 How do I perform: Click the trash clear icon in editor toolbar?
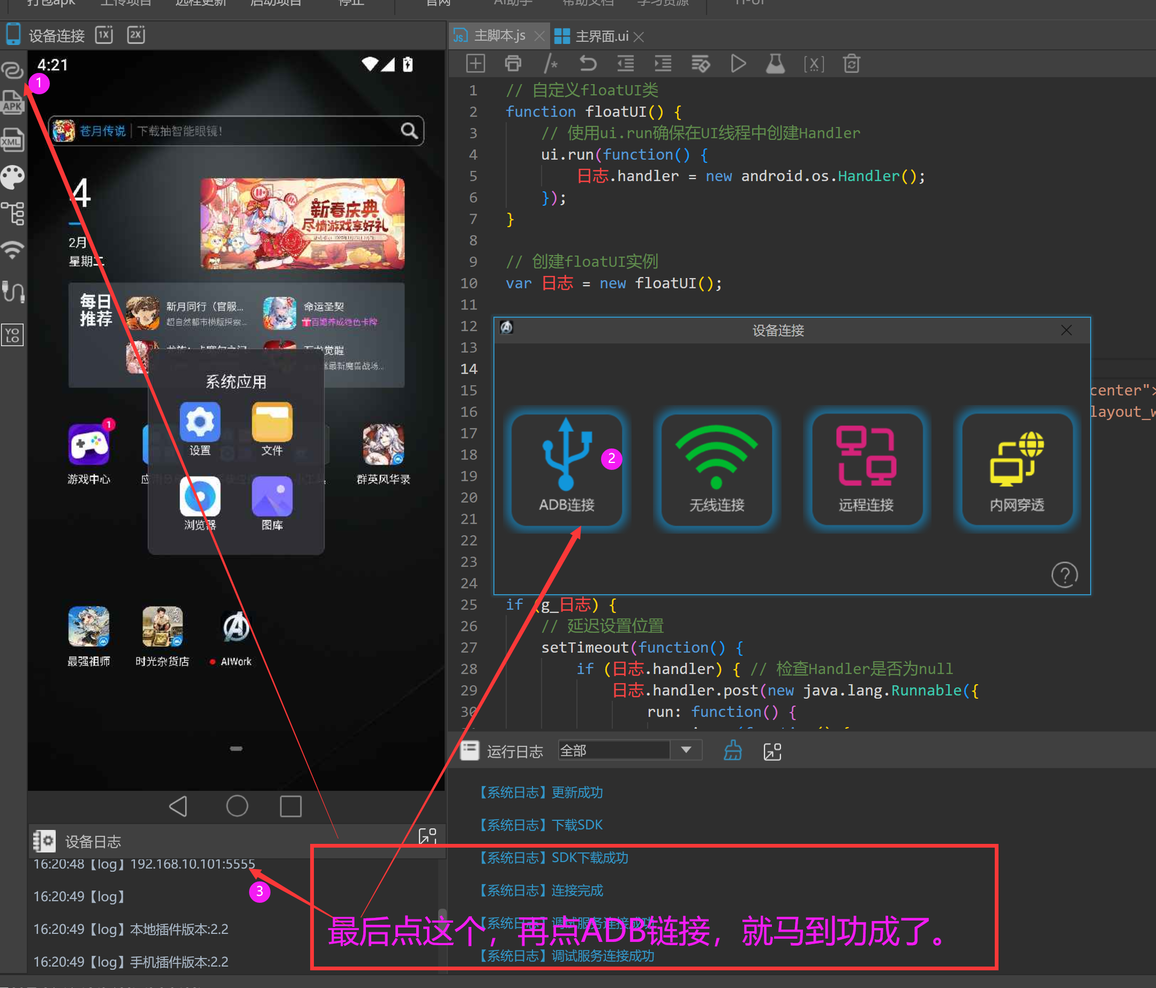tap(851, 64)
